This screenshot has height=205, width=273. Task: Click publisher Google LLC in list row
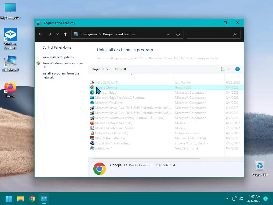(x=183, y=88)
